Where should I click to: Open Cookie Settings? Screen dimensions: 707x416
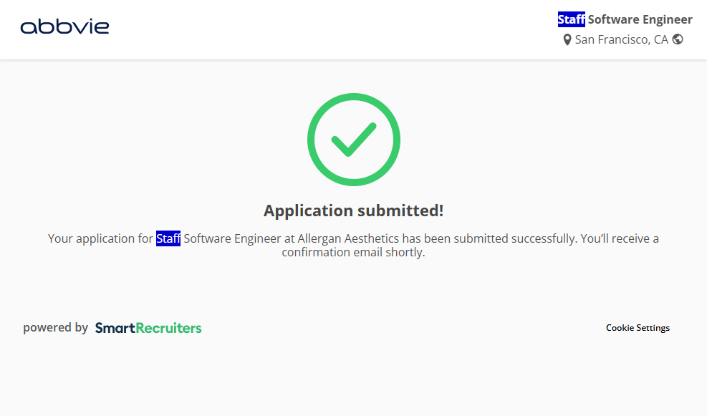[x=638, y=328]
